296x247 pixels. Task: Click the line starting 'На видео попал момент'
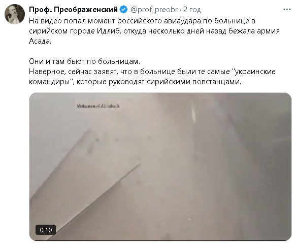[142, 21]
